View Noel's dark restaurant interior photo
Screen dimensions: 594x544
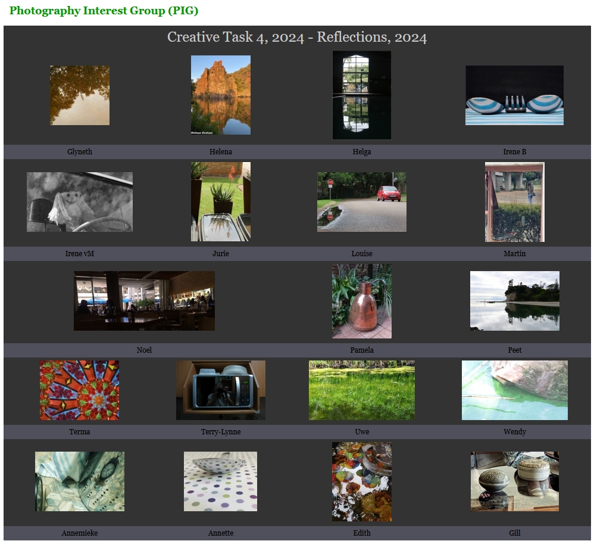click(144, 301)
